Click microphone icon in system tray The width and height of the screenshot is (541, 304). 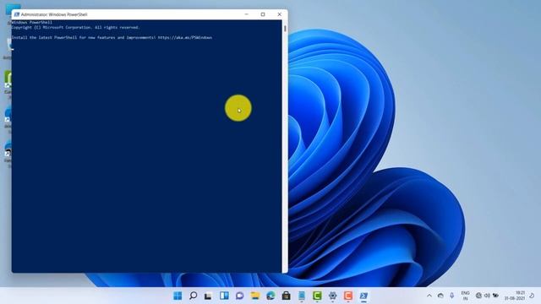pos(452,296)
